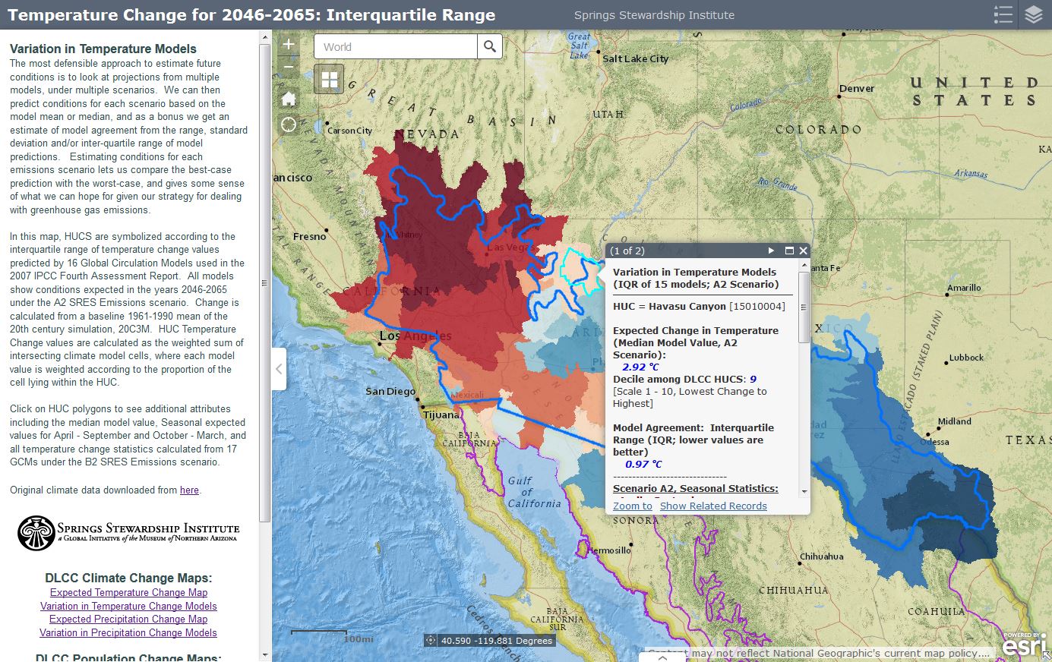
Task: Click the "0.97 °C" IQR value
Action: point(643,465)
